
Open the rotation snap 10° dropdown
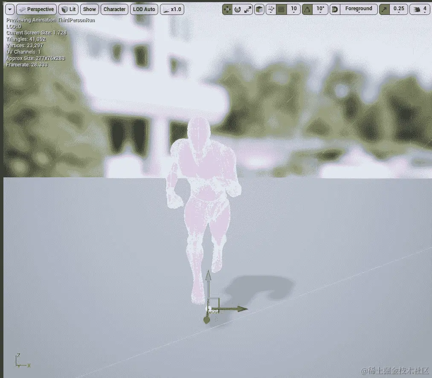click(x=320, y=10)
